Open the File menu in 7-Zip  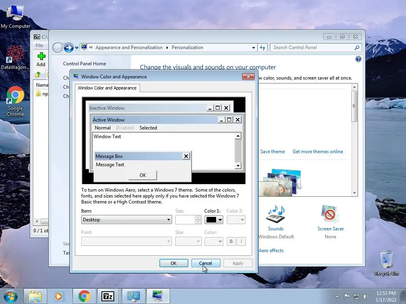39,45
